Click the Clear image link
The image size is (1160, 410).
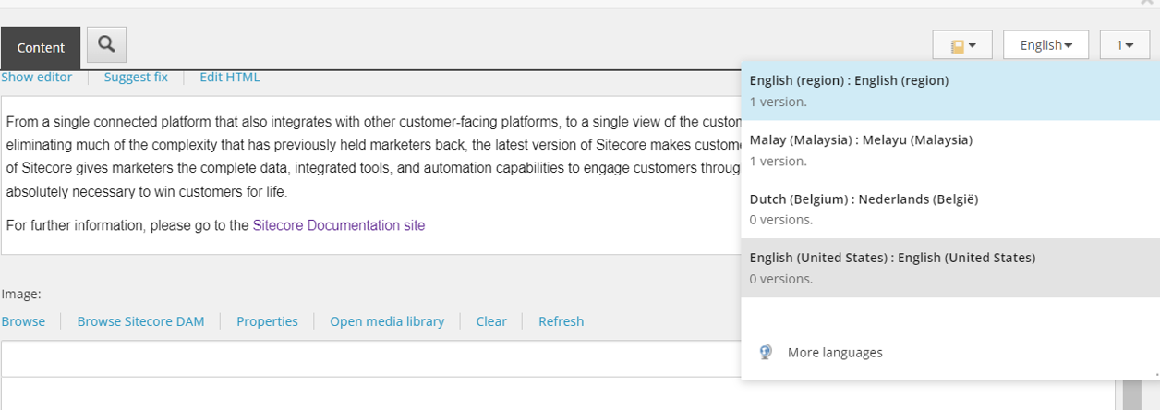(x=491, y=321)
